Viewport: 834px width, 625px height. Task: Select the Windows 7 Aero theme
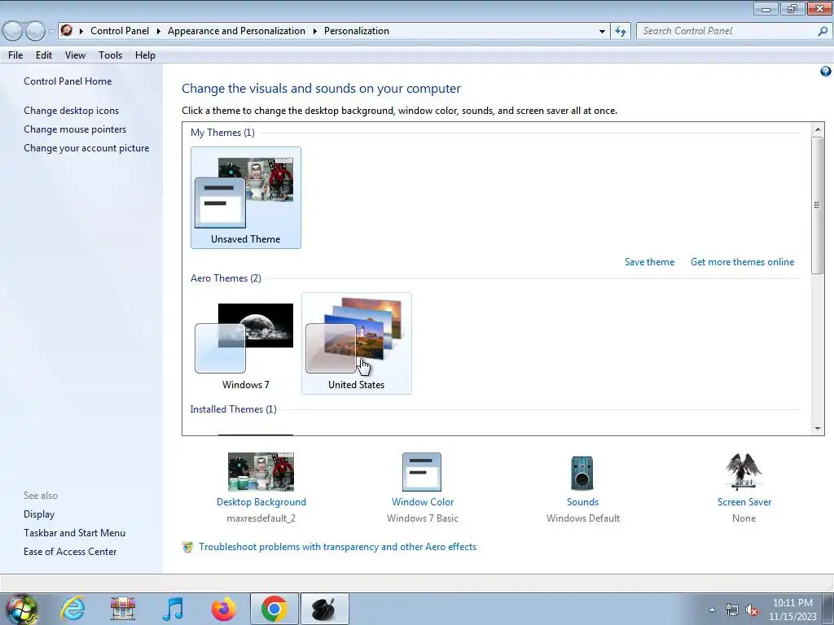tap(246, 343)
